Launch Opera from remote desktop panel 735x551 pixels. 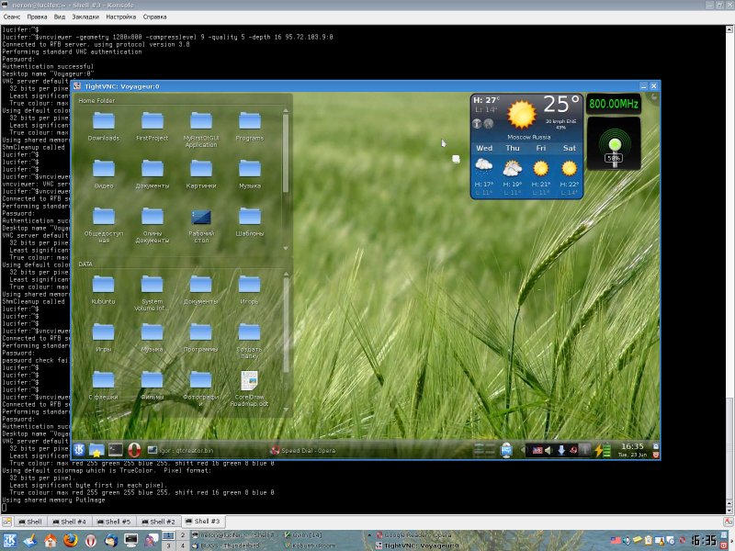click(x=134, y=450)
